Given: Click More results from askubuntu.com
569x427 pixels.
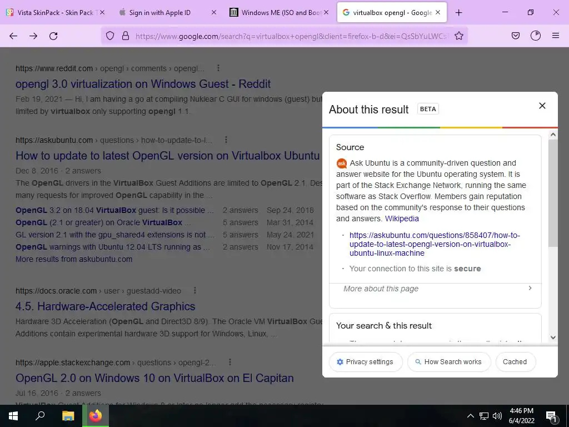Looking at the screenshot, I should point(74,259).
